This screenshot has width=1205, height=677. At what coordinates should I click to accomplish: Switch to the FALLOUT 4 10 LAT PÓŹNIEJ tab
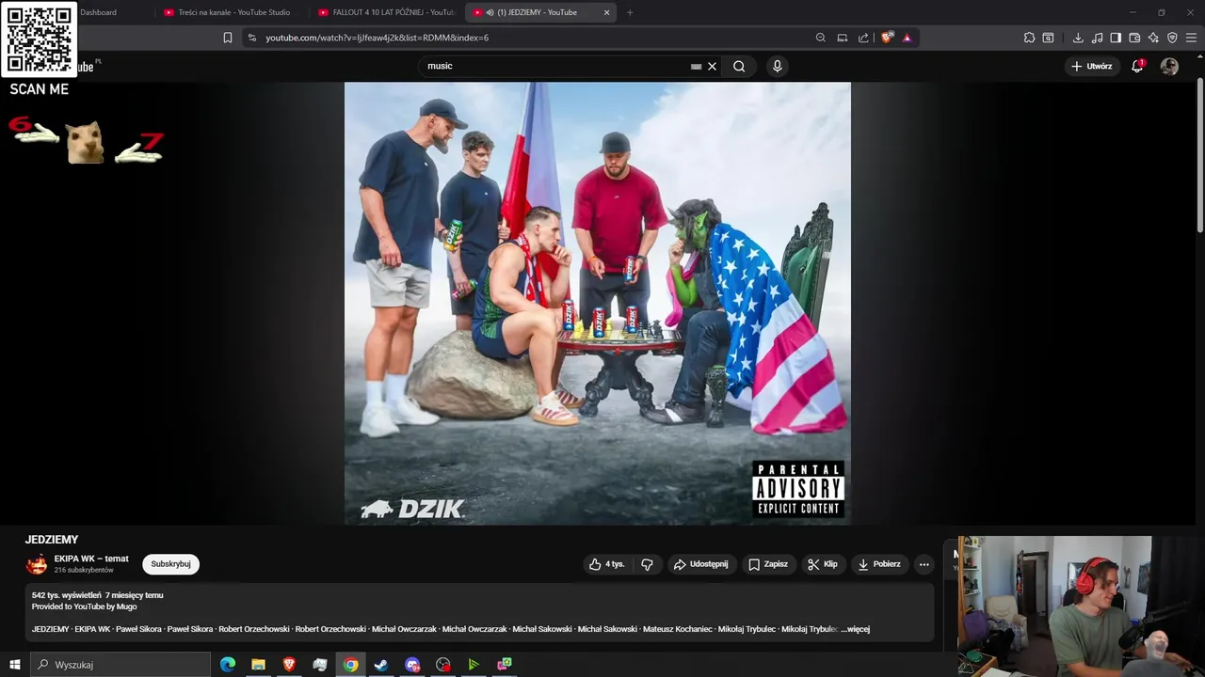pyautogui.click(x=386, y=12)
